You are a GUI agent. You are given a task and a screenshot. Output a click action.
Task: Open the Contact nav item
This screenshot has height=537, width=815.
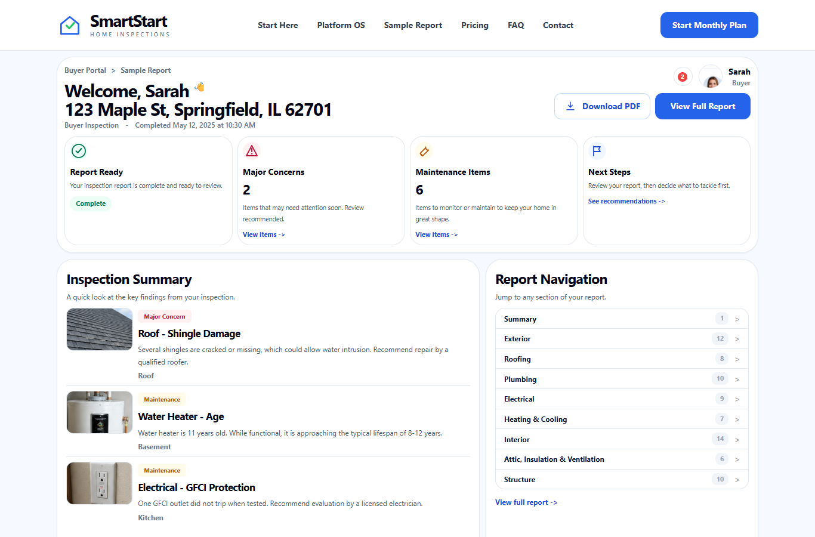[558, 25]
